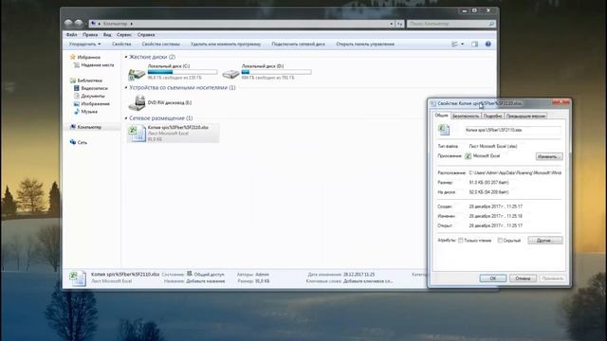Click the Сеть network icon in sidebar
This screenshot has height=341, width=607.
click(x=73, y=142)
